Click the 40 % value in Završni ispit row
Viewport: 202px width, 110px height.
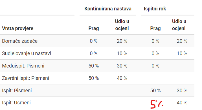pos(122,78)
